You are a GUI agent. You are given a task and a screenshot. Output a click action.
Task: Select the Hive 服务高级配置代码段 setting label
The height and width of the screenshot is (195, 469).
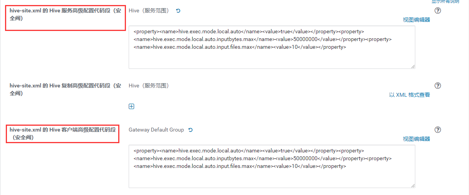point(65,14)
